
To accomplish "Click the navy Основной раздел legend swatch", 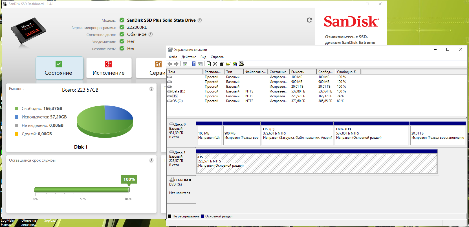I will click(202, 216).
